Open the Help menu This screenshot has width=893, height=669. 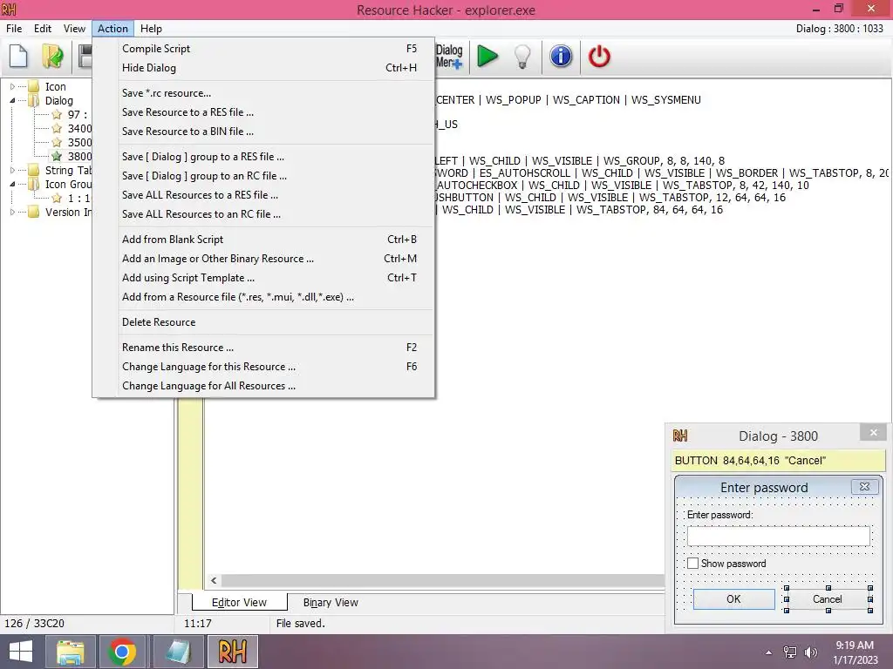[151, 29]
